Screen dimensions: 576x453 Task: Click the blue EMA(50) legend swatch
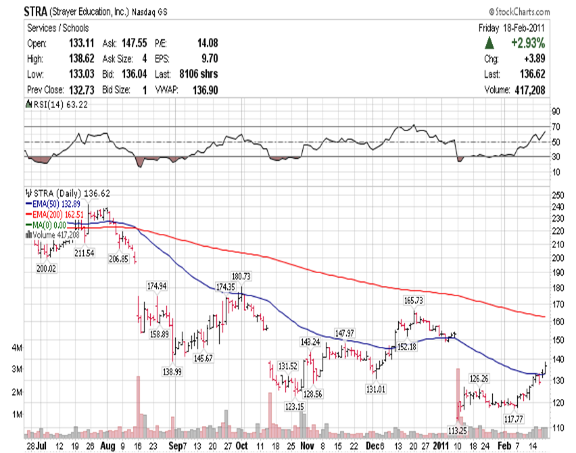(28, 204)
